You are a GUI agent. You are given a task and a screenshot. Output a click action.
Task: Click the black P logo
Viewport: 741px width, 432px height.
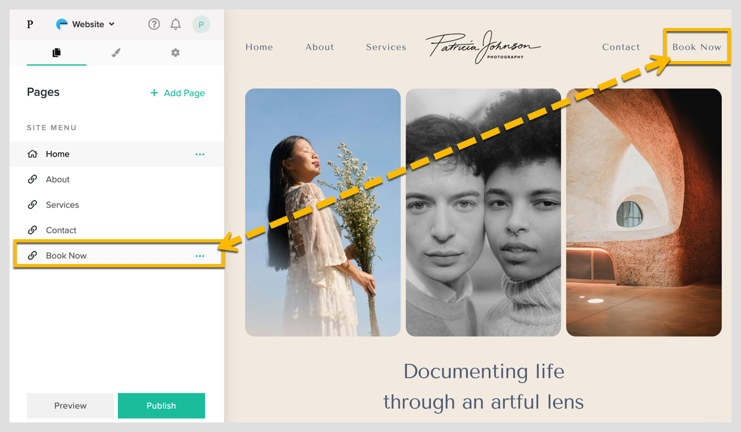coord(30,24)
